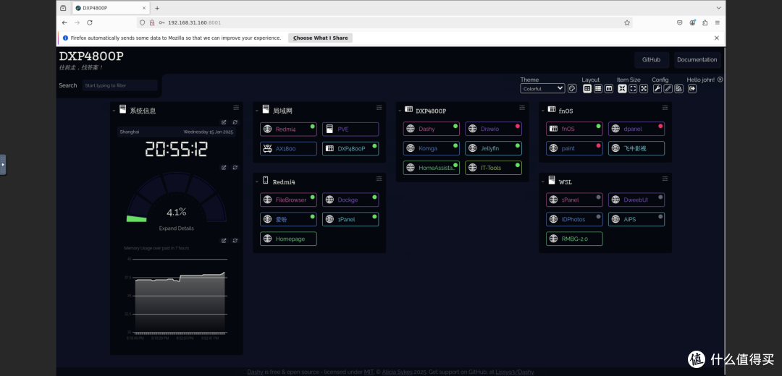
Task: Open the PVE item
Action: [350, 129]
